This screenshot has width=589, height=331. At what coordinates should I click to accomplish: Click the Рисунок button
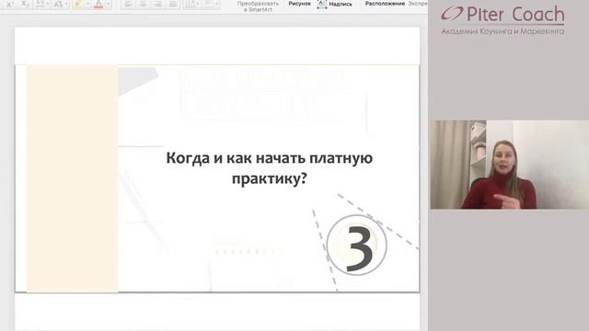tap(299, 4)
